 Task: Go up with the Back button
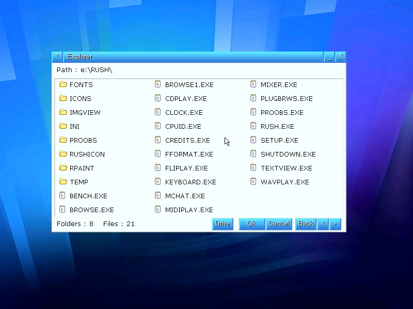[x=306, y=224]
